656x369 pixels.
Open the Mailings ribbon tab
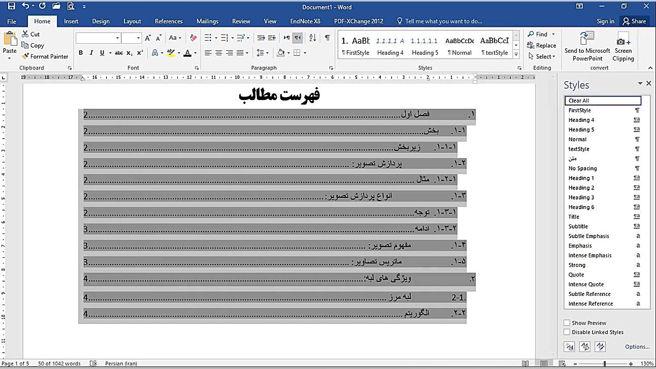point(207,21)
